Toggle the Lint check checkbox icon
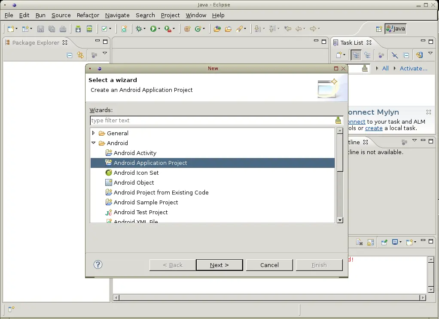This screenshot has height=319, width=439. [x=104, y=29]
